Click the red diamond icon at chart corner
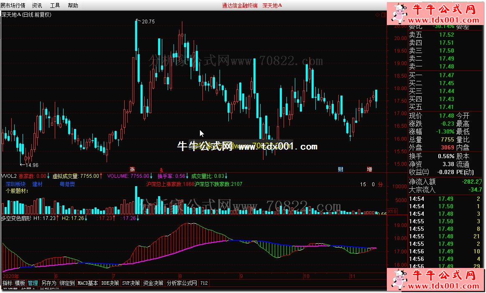Screen dimensions: 486x293 pyautogui.click(x=378, y=15)
